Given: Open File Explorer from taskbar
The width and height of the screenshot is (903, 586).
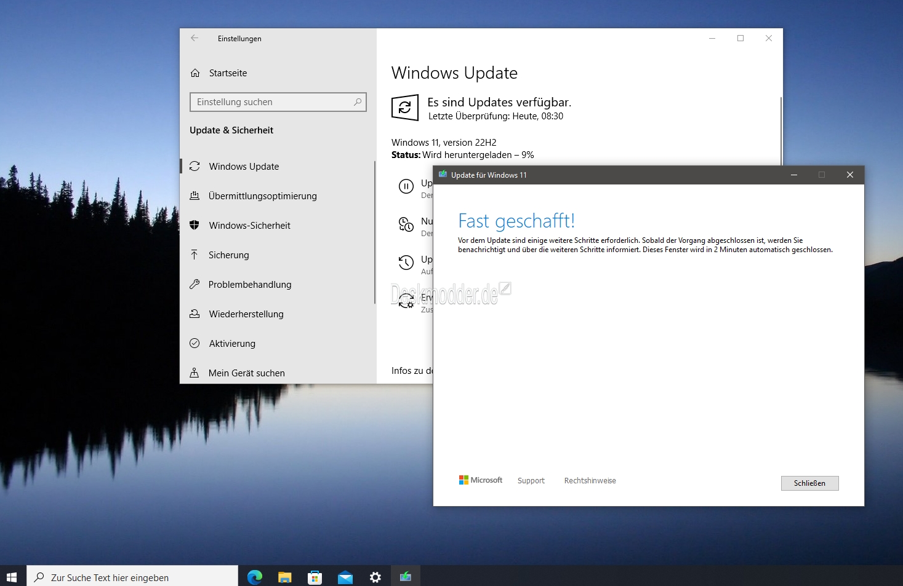Looking at the screenshot, I should (x=284, y=577).
